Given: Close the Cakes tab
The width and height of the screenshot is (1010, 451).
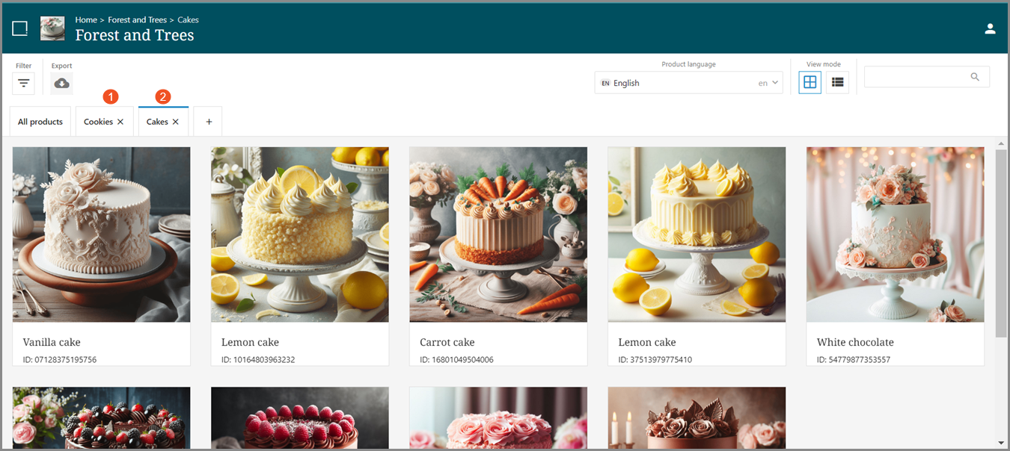Looking at the screenshot, I should (176, 122).
